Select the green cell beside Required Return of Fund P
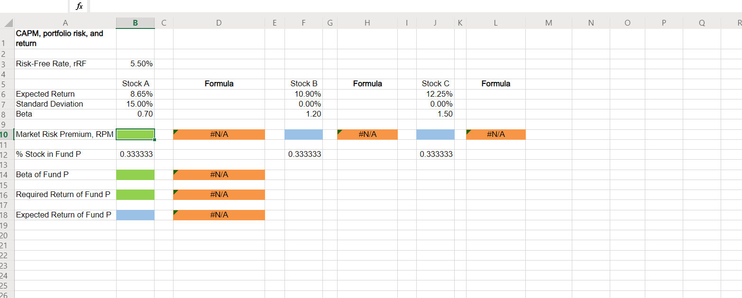 135,194
